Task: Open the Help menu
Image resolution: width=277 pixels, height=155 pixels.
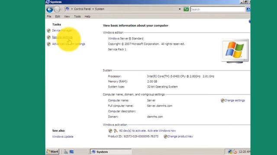Action: pos(87,16)
